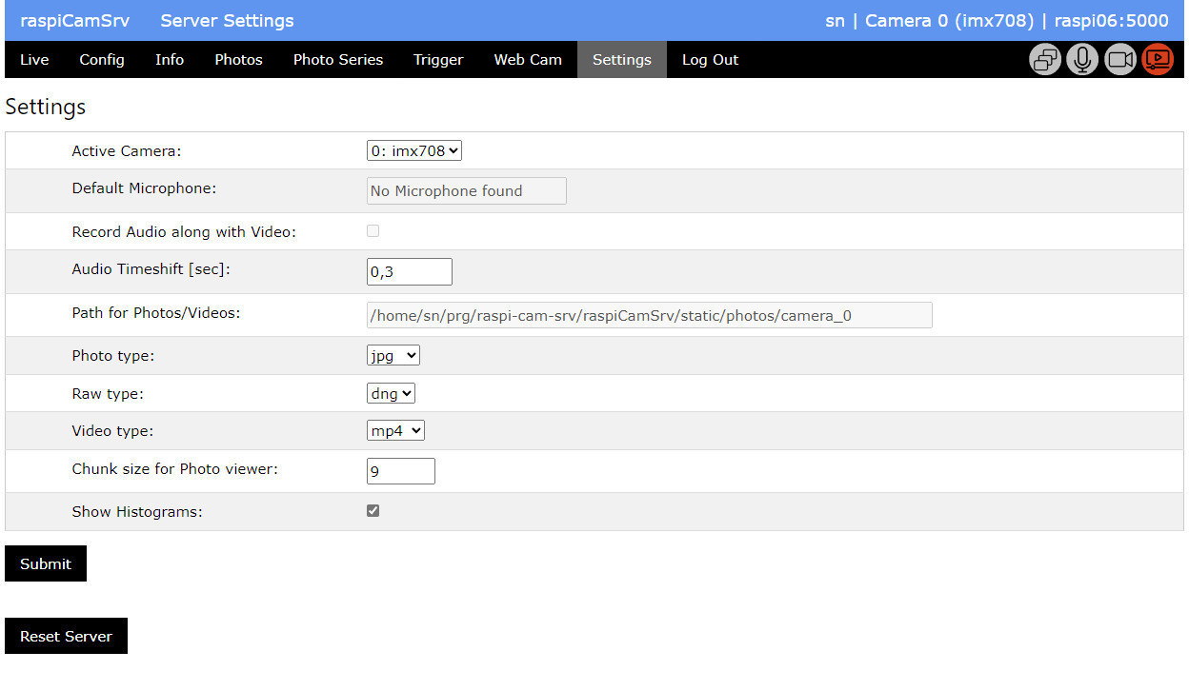Go to the Live tab
1189x691 pixels.
click(x=34, y=59)
